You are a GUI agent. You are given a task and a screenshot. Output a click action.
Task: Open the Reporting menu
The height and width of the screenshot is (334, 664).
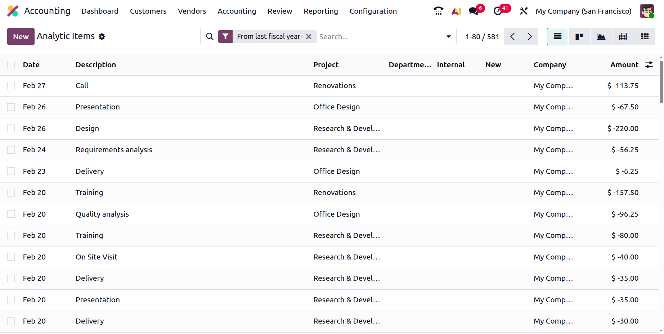coord(321,11)
